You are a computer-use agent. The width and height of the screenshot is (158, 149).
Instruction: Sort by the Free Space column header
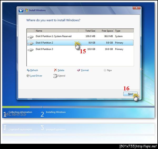[x=105, y=31]
